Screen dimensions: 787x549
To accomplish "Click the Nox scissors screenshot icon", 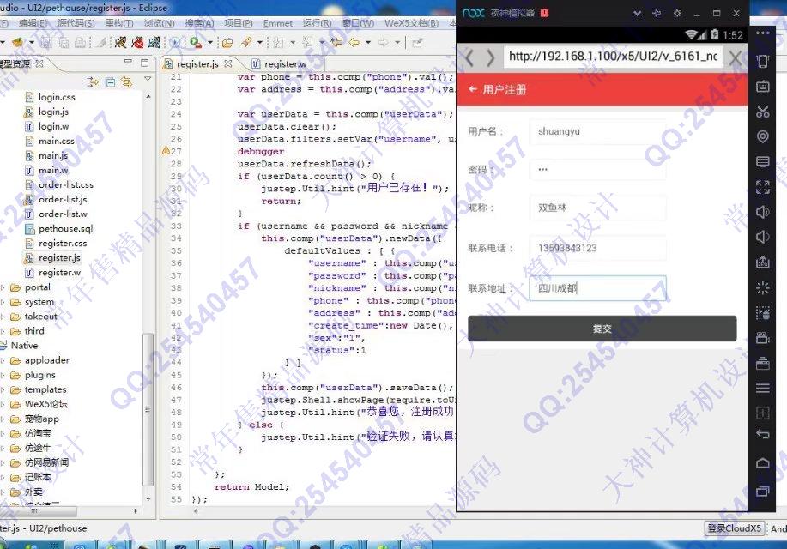I will tap(762, 112).
